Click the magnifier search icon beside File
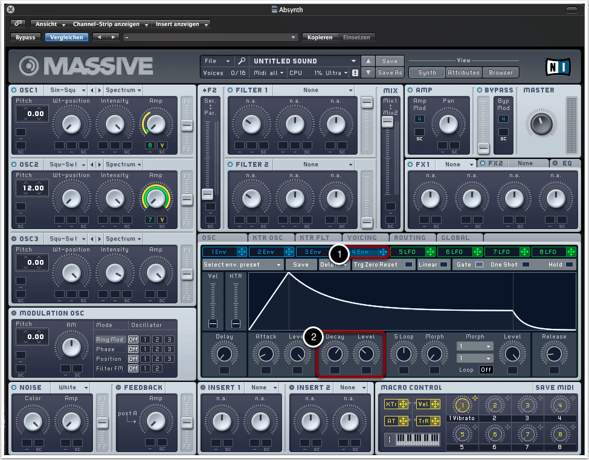 tap(241, 61)
